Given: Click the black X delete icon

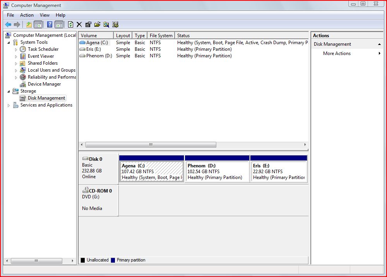Looking at the screenshot, I should (x=79, y=25).
